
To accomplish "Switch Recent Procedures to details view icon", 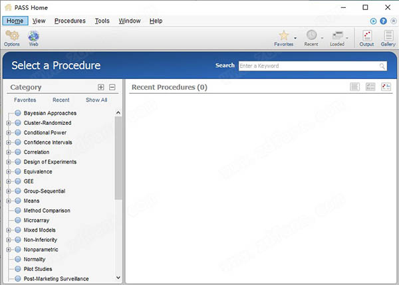I will tap(370, 87).
